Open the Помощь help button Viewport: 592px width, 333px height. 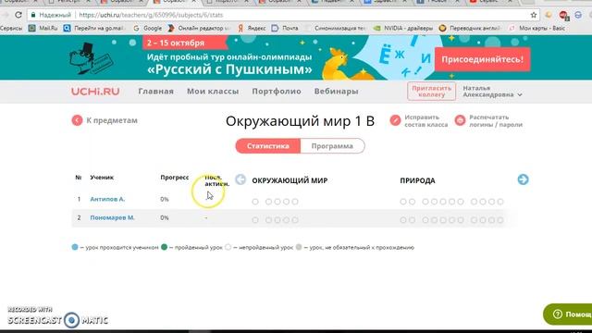(x=567, y=314)
